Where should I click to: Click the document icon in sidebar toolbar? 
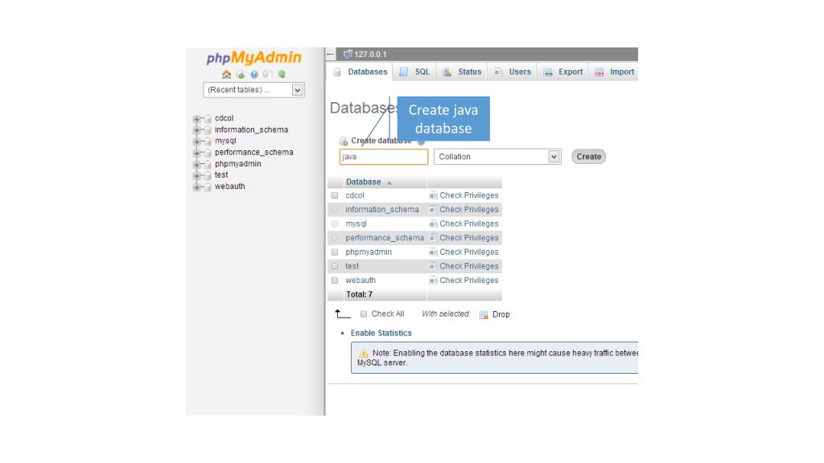[267, 75]
